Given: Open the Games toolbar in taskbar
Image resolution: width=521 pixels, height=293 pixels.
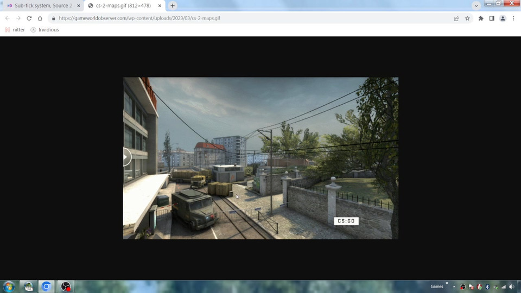Looking at the screenshot, I should click(436, 286).
